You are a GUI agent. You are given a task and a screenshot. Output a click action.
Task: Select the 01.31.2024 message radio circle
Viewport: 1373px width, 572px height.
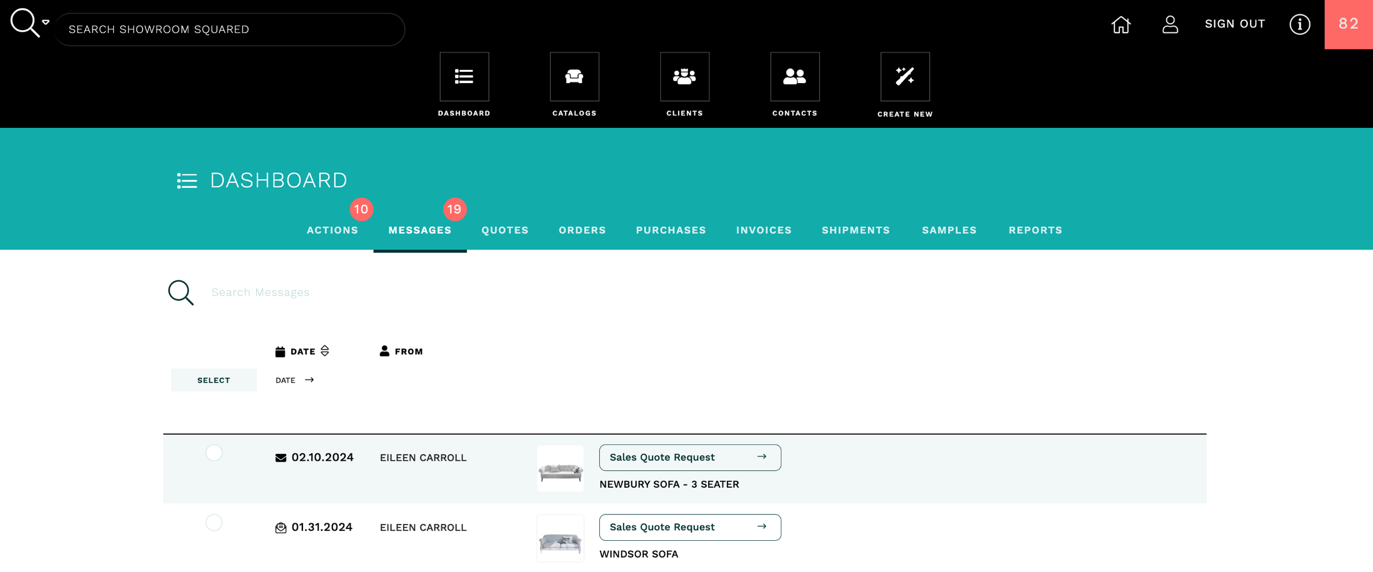pos(214,523)
